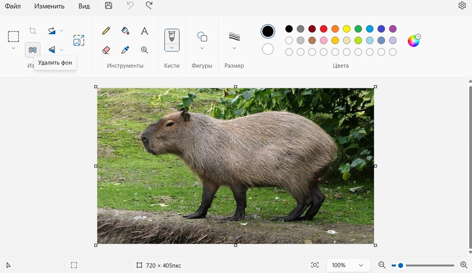Select the Pencil tool
Viewport: 472px width, 273px height.
pos(106,31)
